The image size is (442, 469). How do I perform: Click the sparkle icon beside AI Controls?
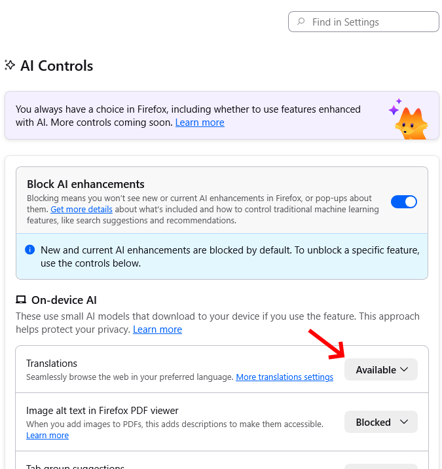coord(10,66)
